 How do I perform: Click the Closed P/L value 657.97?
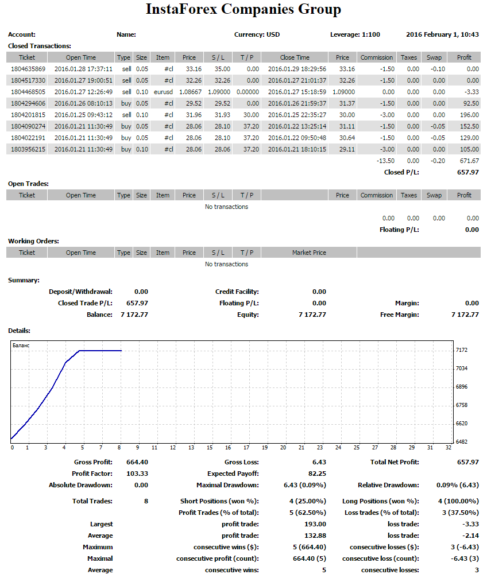[x=468, y=172]
